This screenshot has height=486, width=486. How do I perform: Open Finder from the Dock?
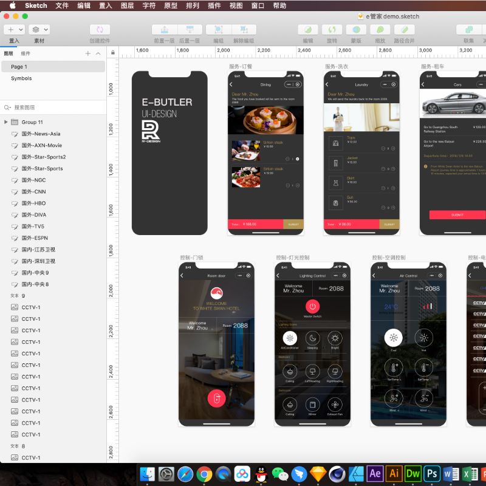[x=147, y=474]
